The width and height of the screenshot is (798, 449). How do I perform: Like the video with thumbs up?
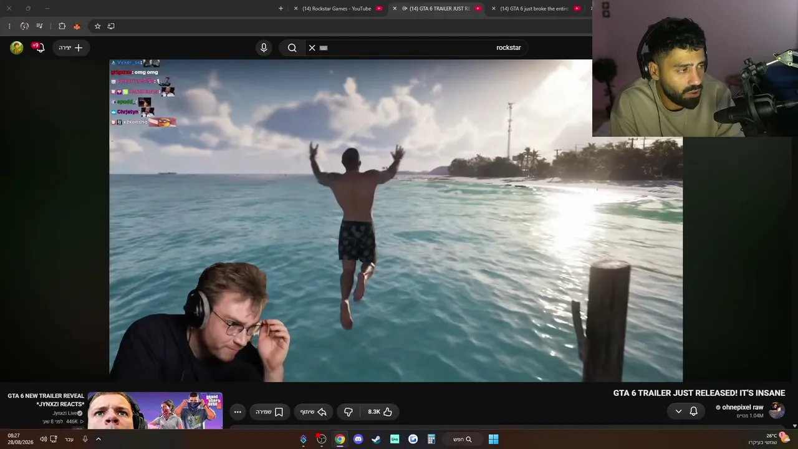[380, 412]
